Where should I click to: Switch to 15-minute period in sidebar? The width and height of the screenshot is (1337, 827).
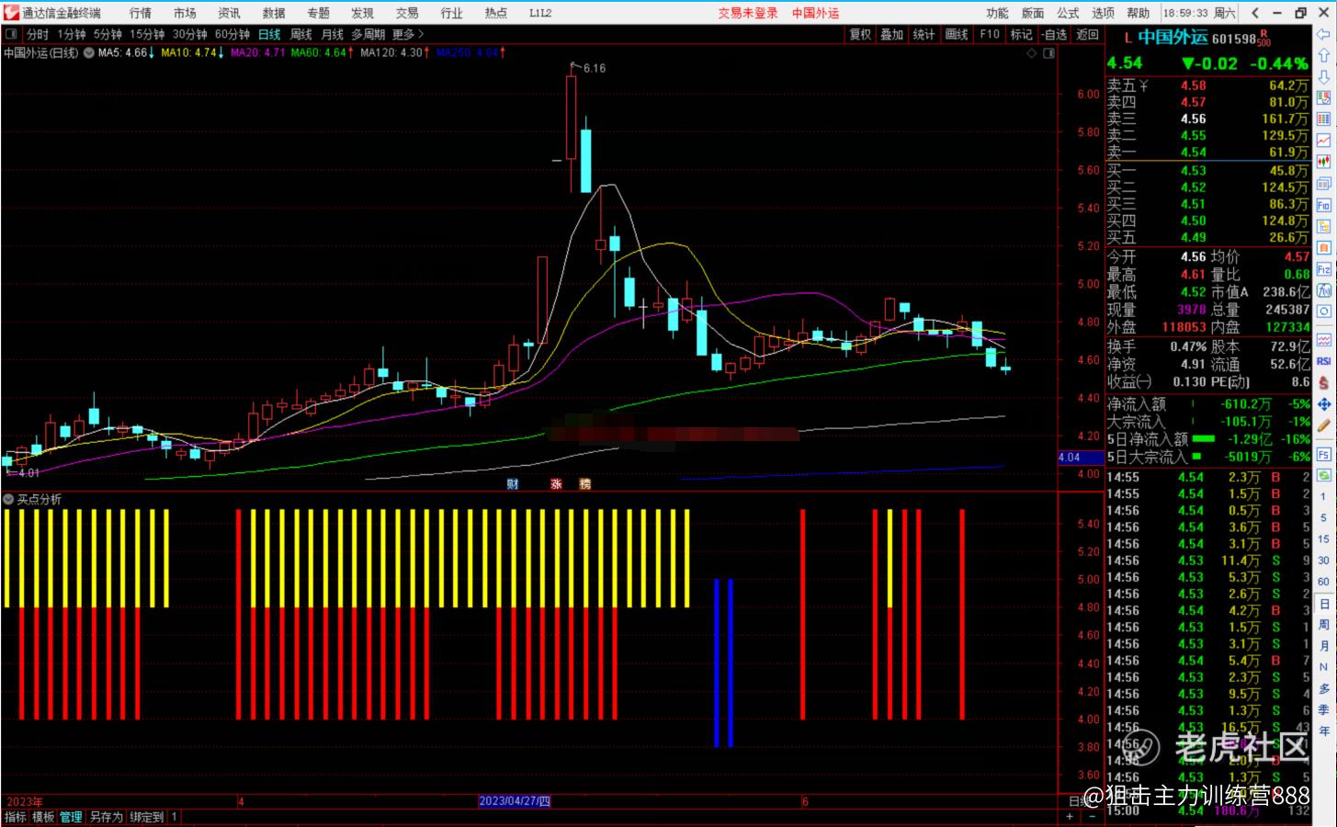click(x=1323, y=538)
